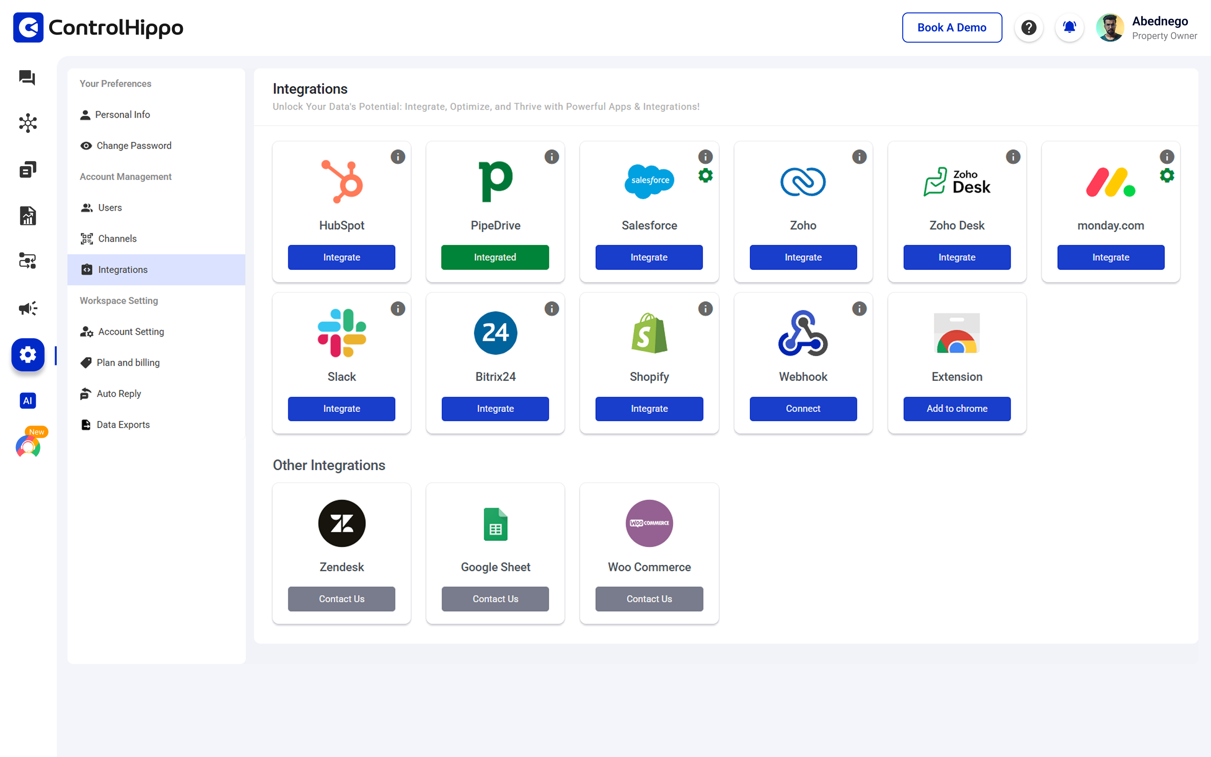Viewport: 1211px width, 757px height.
Task: Open the AI features panel
Action: pyautogui.click(x=27, y=400)
